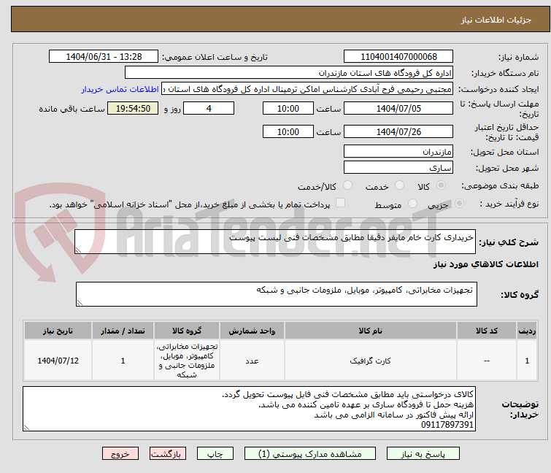Click the delivery city field 'ساری'

[398, 167]
